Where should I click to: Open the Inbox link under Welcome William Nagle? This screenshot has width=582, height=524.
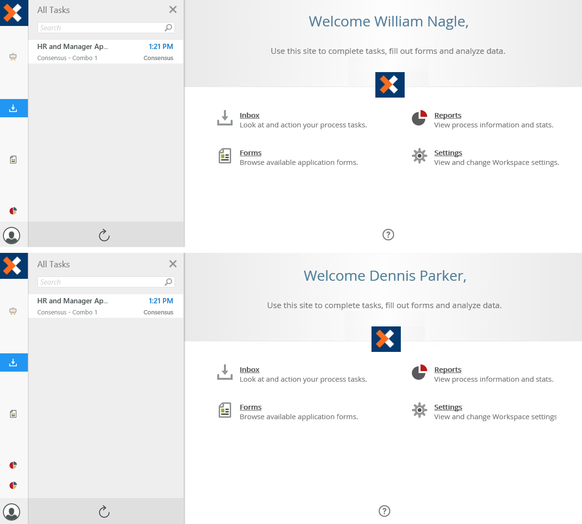(249, 115)
